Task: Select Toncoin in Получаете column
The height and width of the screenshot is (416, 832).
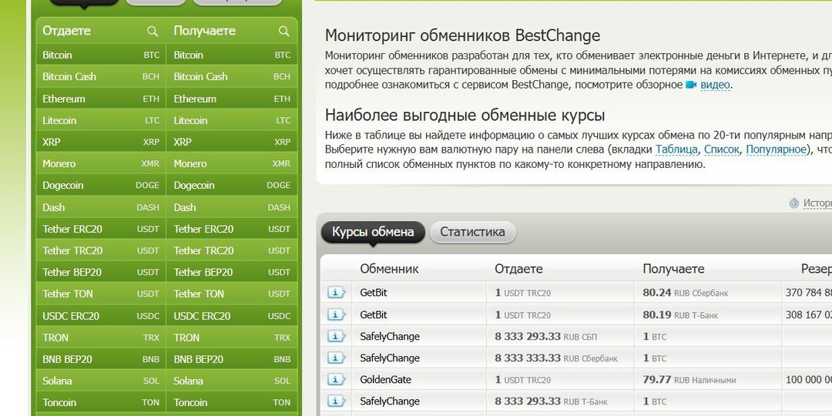Action: click(232, 403)
